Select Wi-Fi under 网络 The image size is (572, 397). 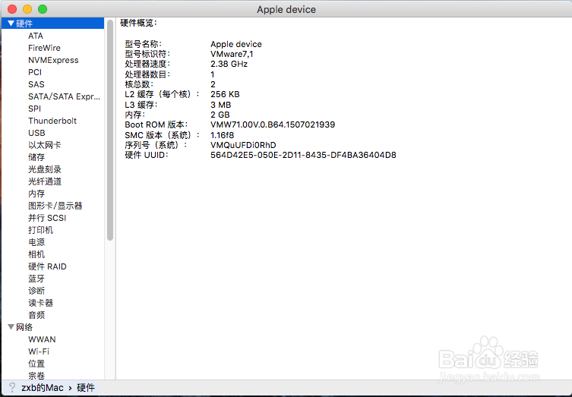tap(39, 351)
